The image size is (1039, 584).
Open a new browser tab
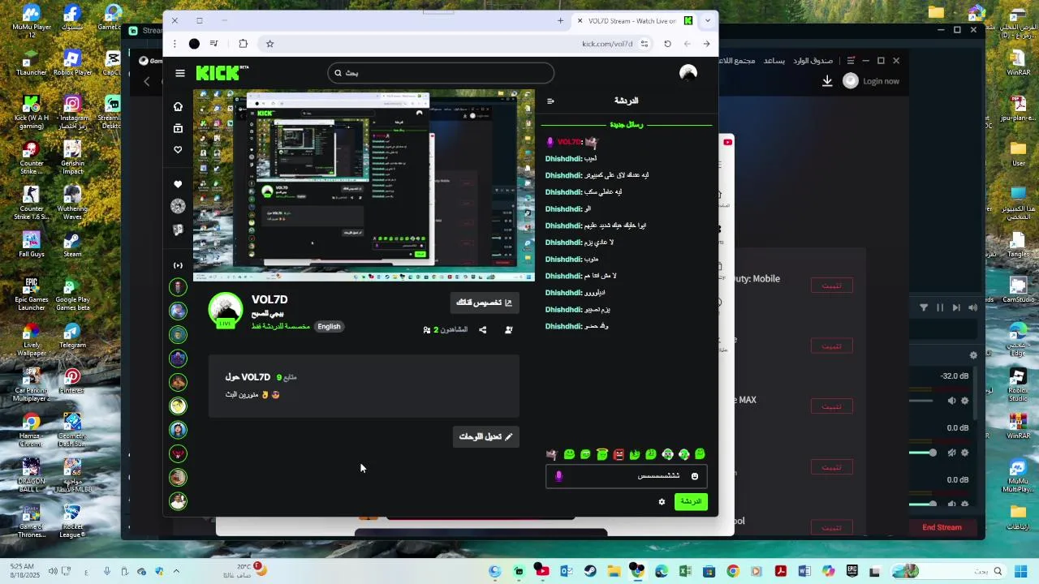(x=560, y=20)
